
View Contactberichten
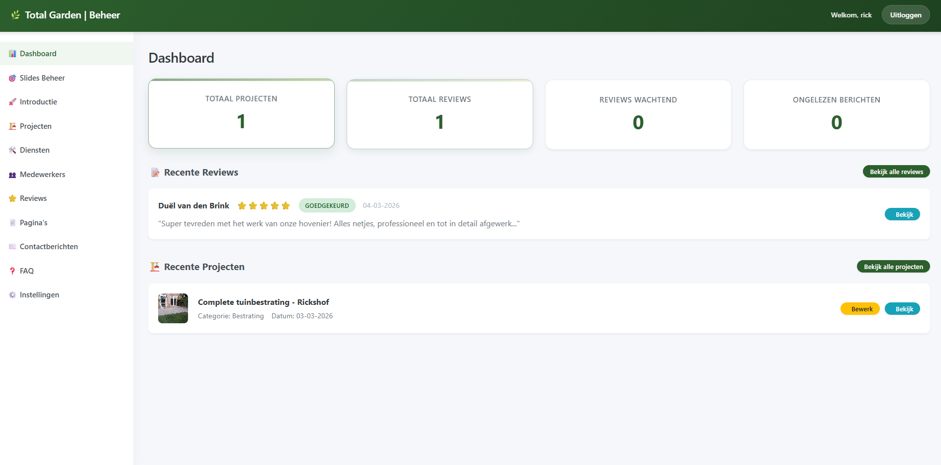click(67, 247)
